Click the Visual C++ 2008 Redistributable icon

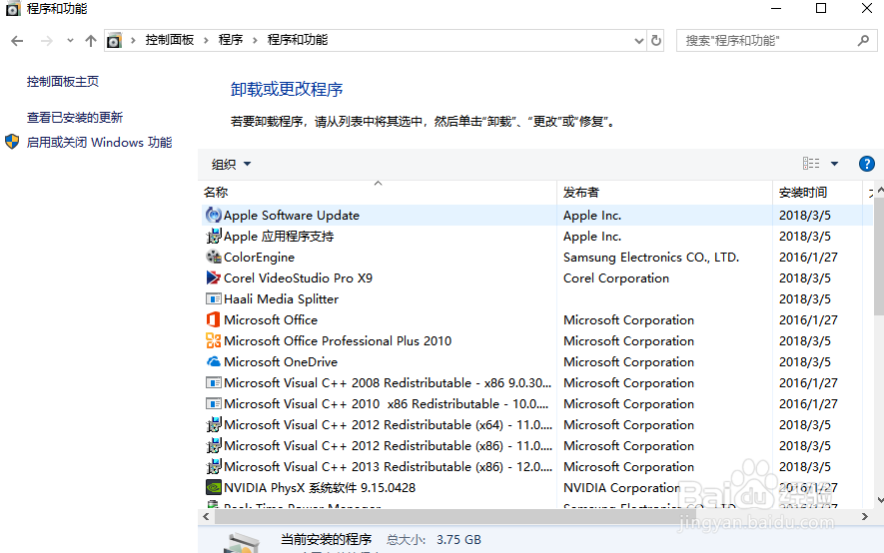click(213, 382)
